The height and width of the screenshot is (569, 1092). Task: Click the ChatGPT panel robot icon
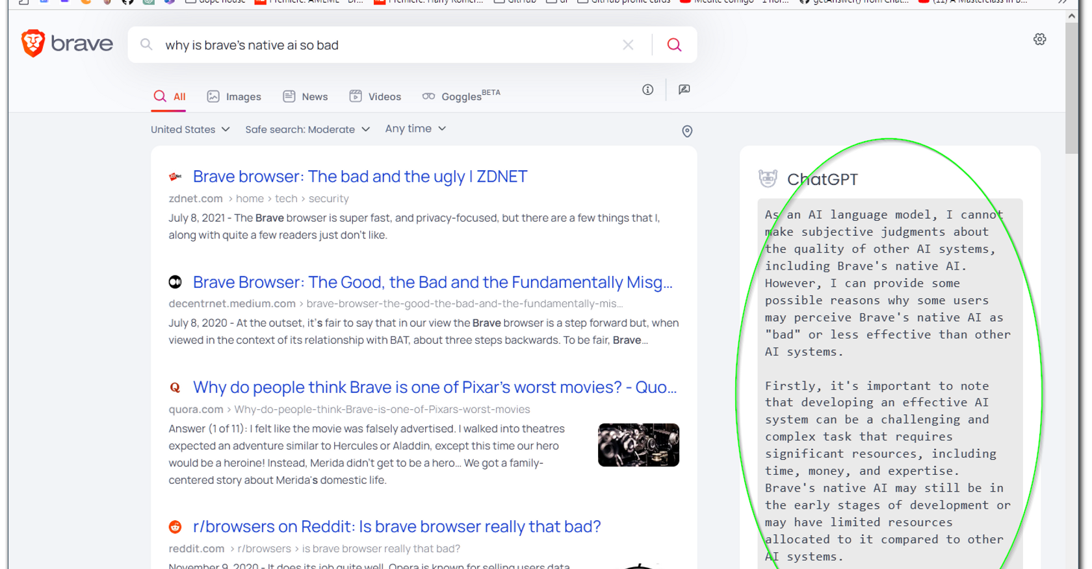click(768, 179)
